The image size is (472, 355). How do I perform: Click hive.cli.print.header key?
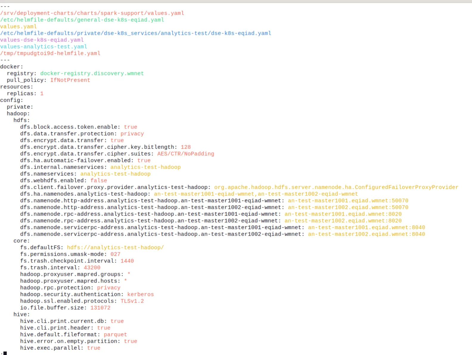57,328
